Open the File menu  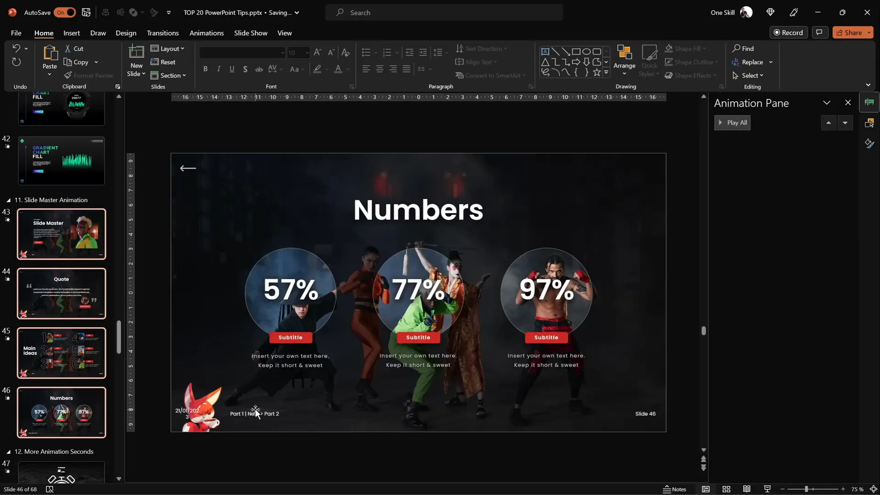point(16,33)
